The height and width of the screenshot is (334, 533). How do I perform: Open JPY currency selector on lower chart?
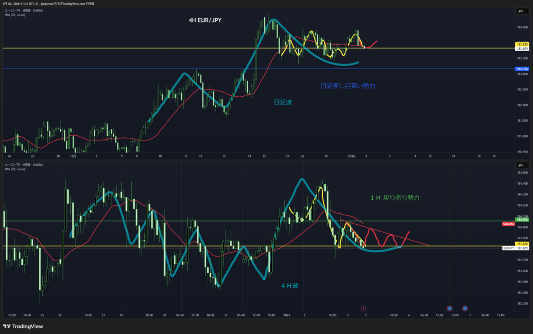[x=521, y=165]
